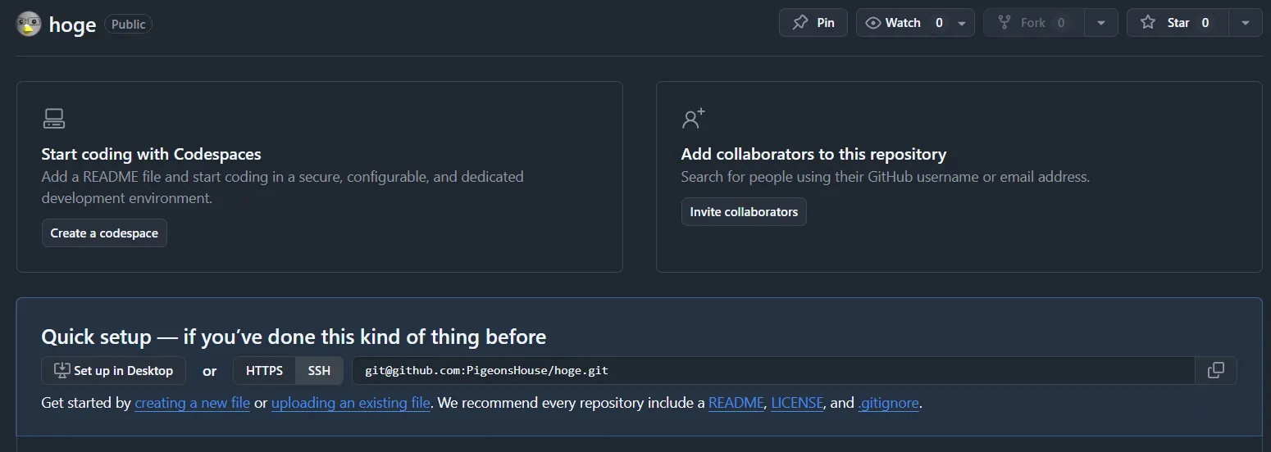Click the git clone URL field

pos(771,371)
